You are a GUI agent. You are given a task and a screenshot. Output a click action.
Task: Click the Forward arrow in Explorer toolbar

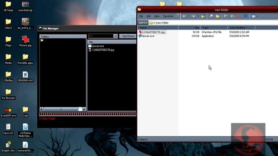[x=193, y=16]
